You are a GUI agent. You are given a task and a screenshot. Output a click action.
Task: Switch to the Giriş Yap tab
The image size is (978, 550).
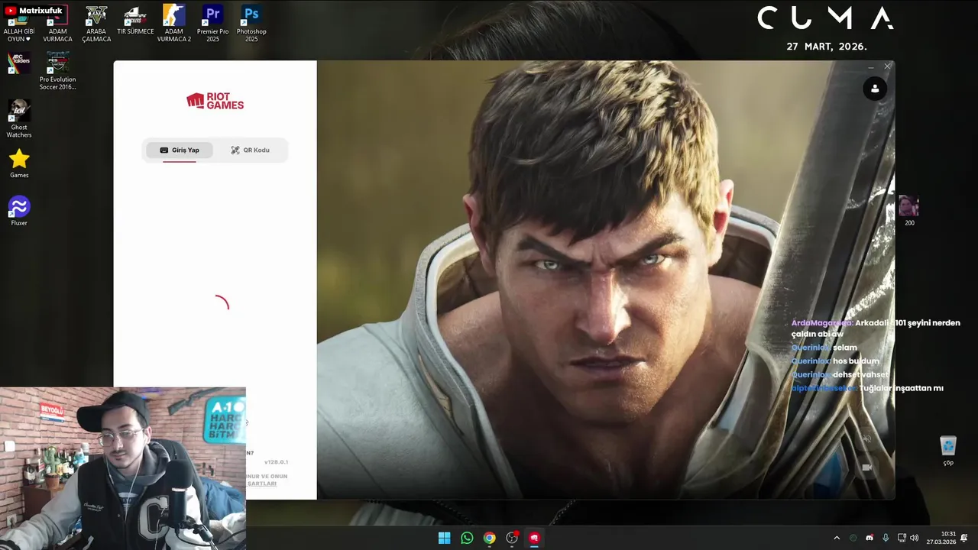(180, 150)
